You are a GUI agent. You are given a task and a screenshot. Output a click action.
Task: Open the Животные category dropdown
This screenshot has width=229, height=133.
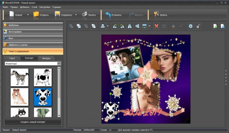(x=59, y=63)
